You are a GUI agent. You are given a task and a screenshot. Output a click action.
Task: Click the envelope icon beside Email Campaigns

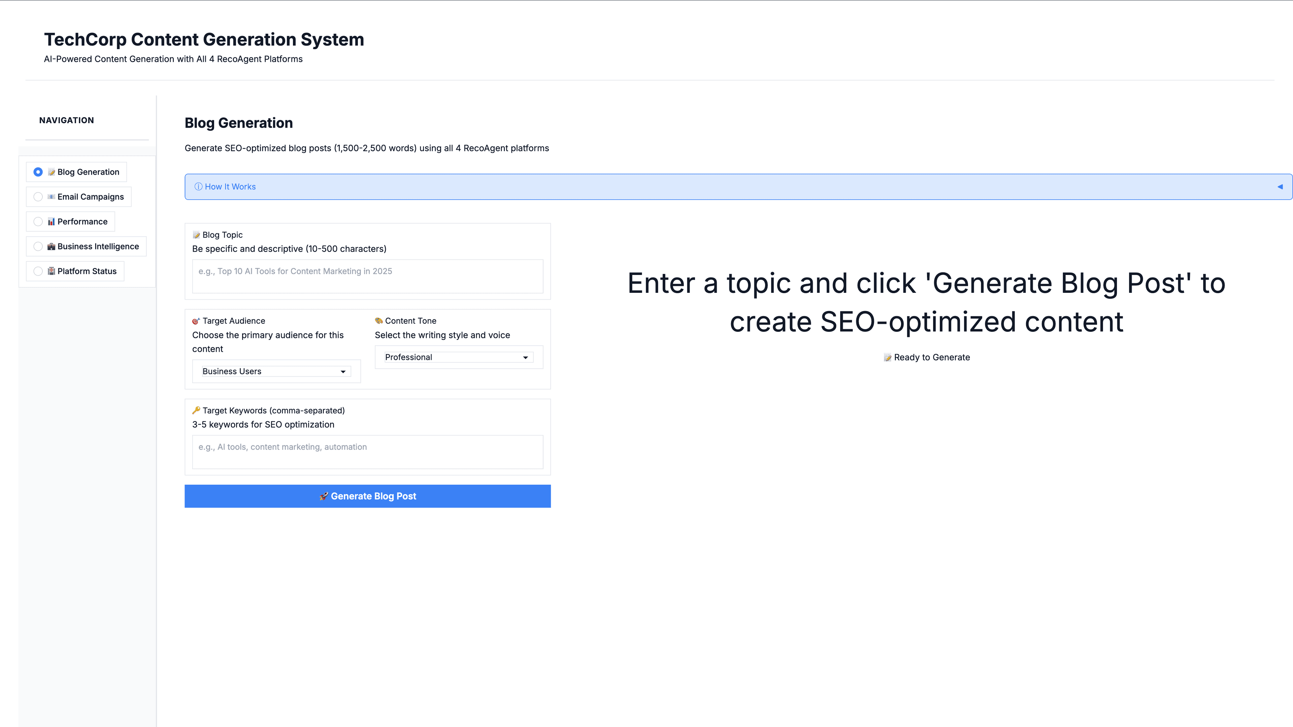(x=51, y=197)
